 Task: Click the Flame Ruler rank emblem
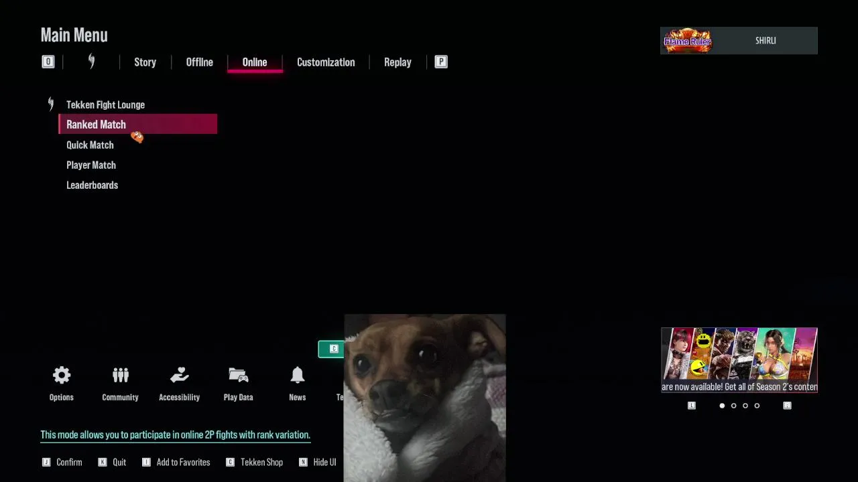[x=687, y=41]
